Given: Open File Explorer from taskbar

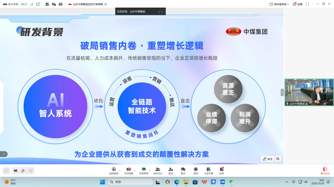Looking at the screenshot, I should [x=186, y=182].
